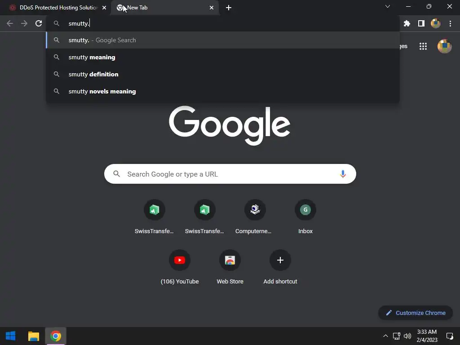Select suggestion 'smutty novels meaning'
The image size is (460, 345).
click(x=223, y=91)
